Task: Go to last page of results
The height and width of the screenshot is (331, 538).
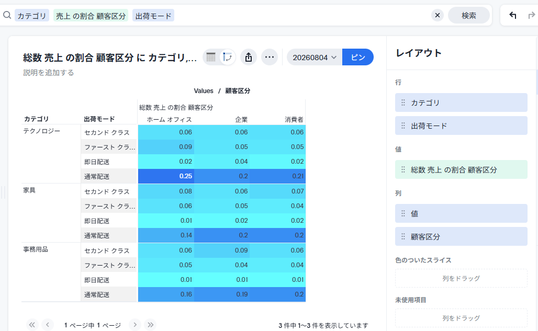Action: point(150,325)
